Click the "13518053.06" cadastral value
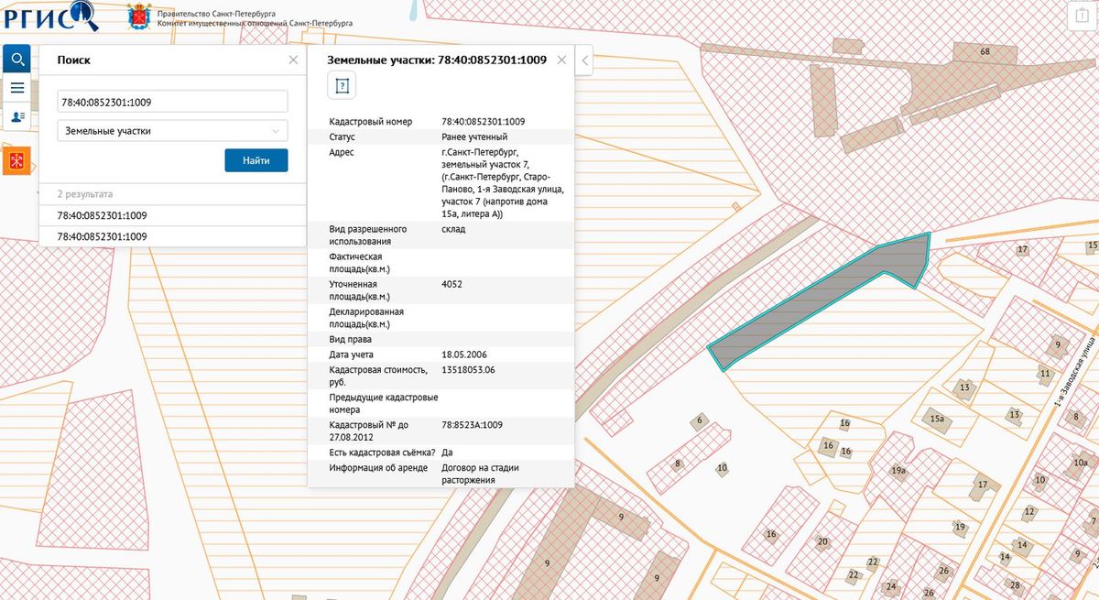1099x600 pixels. 468,369
